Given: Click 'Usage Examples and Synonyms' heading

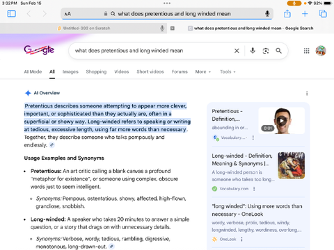Looking at the screenshot, I should coord(64,158).
